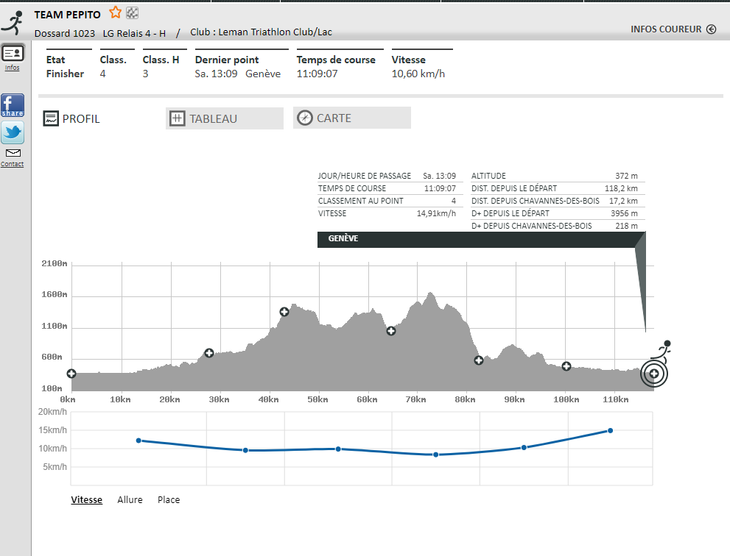Click the runner icon at top left
The image size is (730, 556).
click(x=11, y=23)
